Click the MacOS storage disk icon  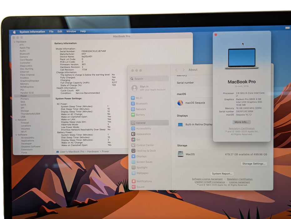point(181,154)
